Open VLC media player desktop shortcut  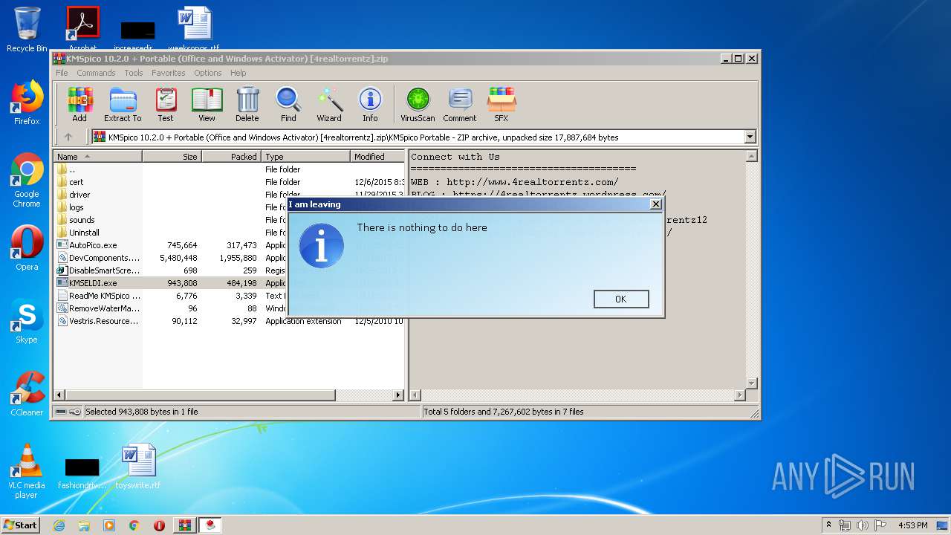pos(27,471)
